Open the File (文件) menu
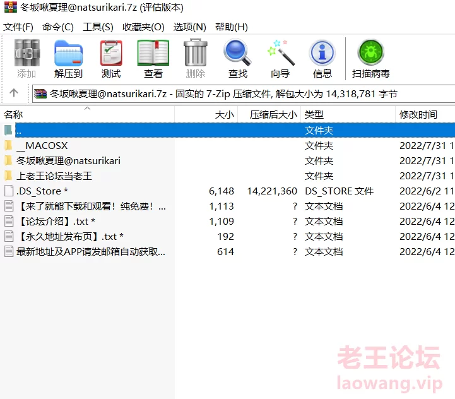455x399 pixels. tap(18, 27)
